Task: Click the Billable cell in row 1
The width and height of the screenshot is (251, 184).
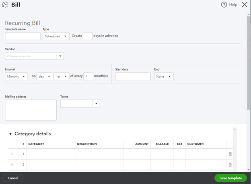Action: point(162,154)
